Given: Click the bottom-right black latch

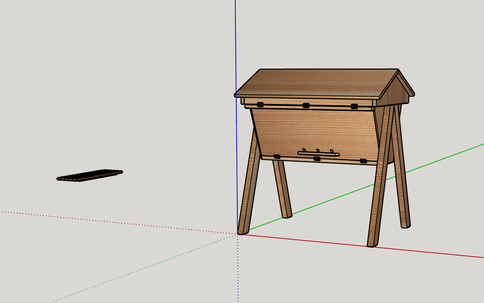Looking at the screenshot, I should coord(363,161).
